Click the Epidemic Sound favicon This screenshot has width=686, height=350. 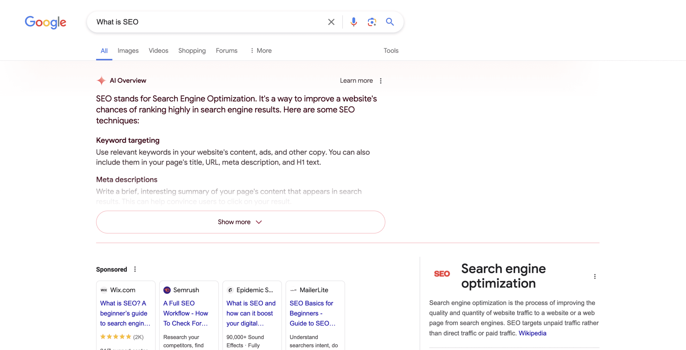pos(230,290)
